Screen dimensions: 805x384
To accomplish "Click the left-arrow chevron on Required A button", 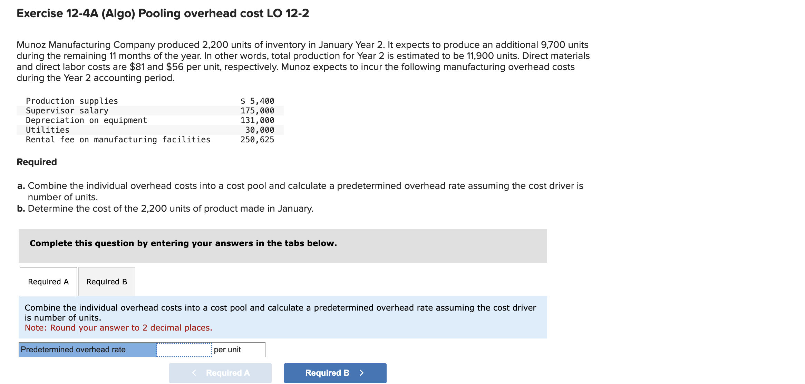I will coord(194,373).
